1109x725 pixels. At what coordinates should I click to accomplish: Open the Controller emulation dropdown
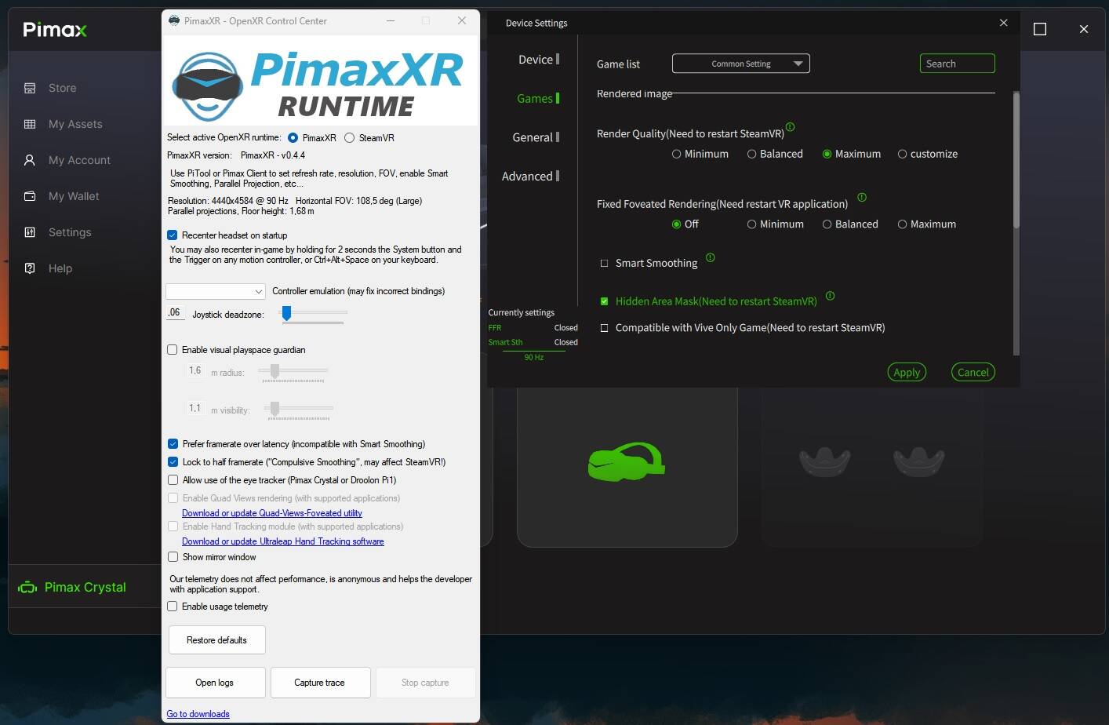(x=216, y=290)
